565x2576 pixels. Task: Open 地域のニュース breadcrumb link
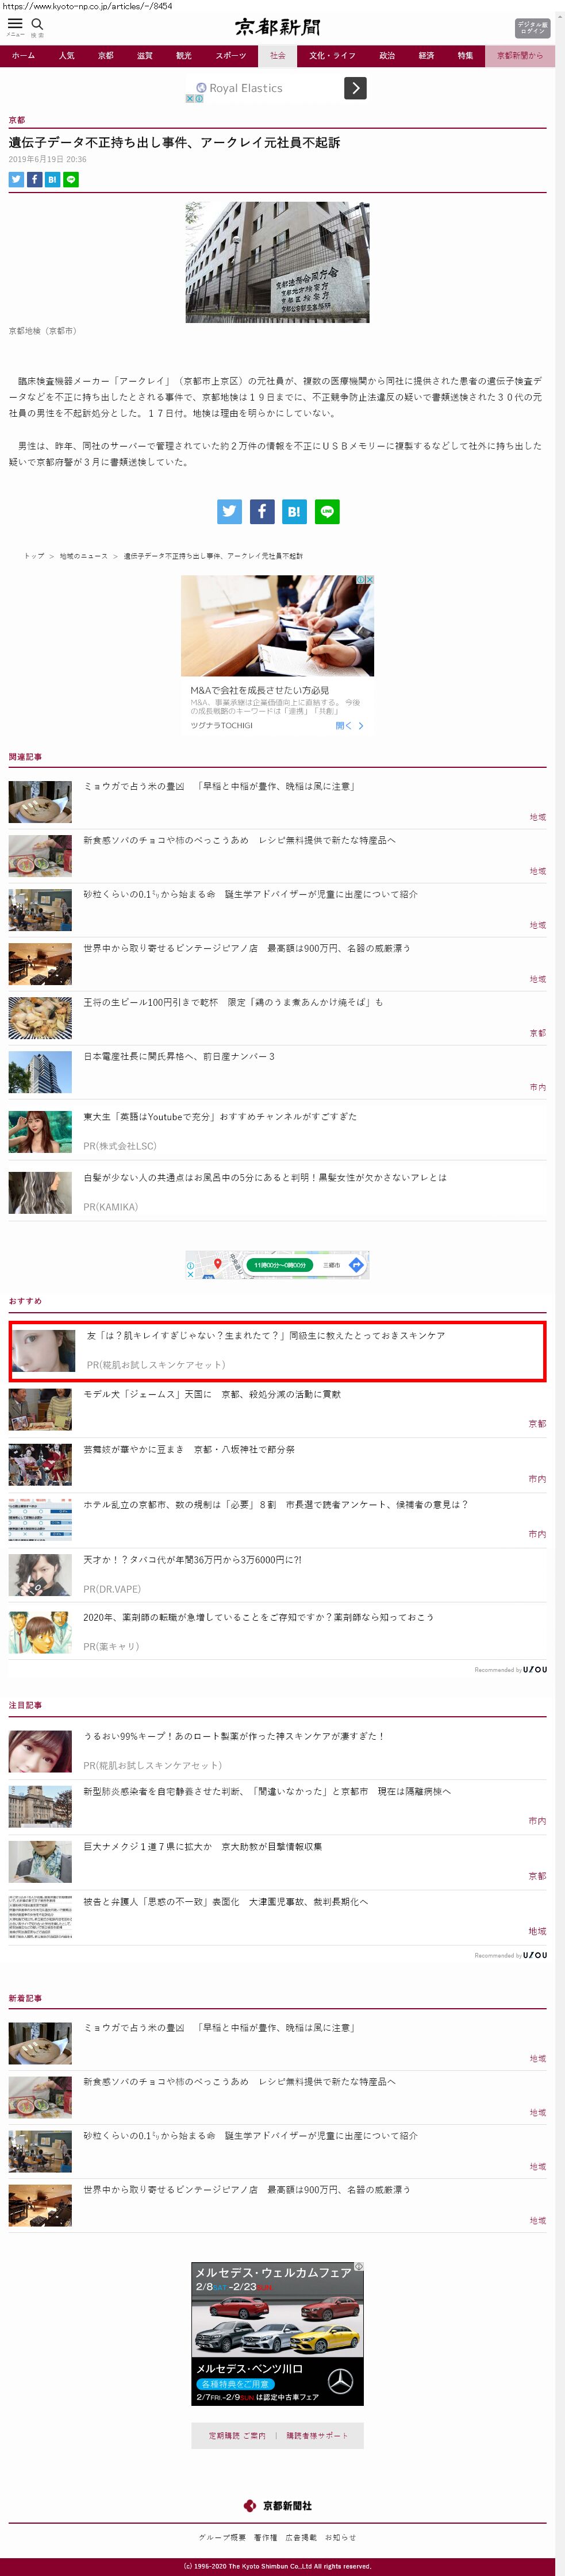pyautogui.click(x=83, y=556)
